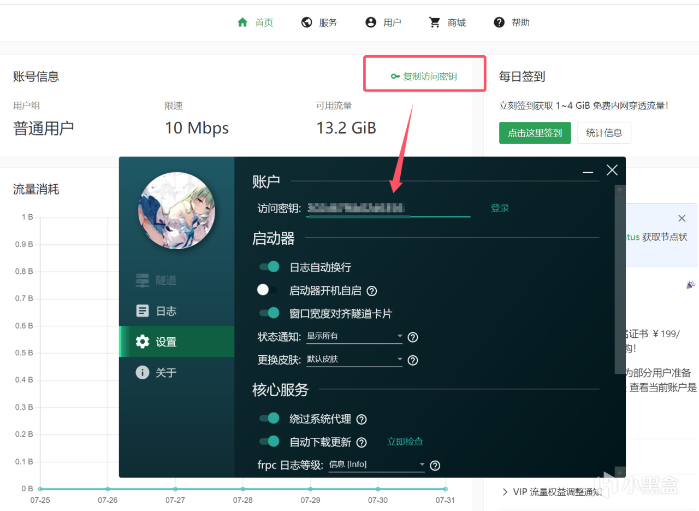
Task: Click the 普通用户 user group value
Action: coord(44,128)
